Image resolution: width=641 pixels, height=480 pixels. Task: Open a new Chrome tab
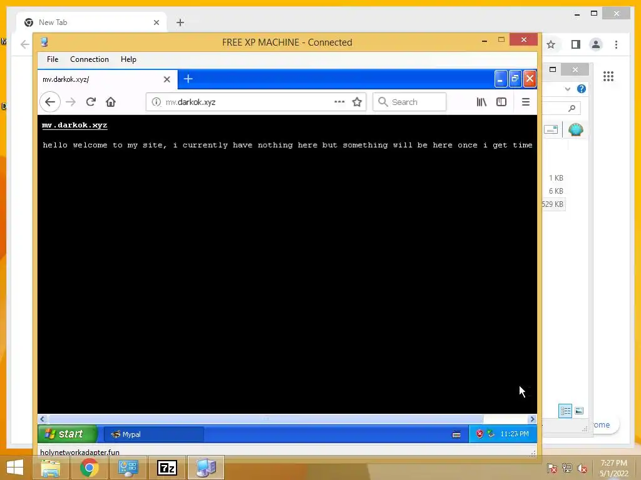click(x=180, y=22)
